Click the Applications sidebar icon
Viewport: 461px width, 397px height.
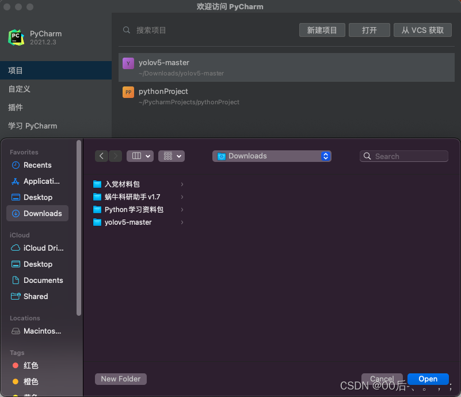[16, 182]
